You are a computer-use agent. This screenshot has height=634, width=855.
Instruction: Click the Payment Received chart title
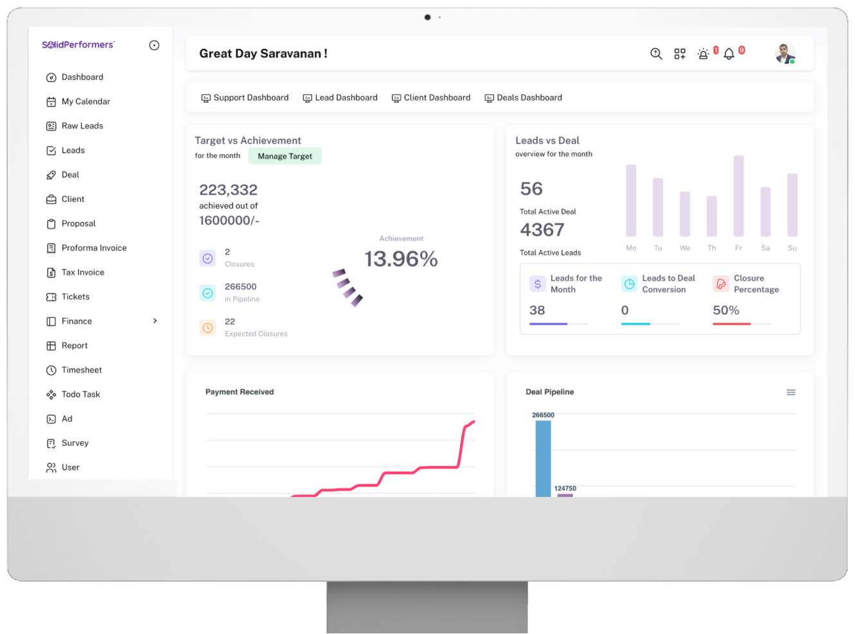pyautogui.click(x=240, y=392)
